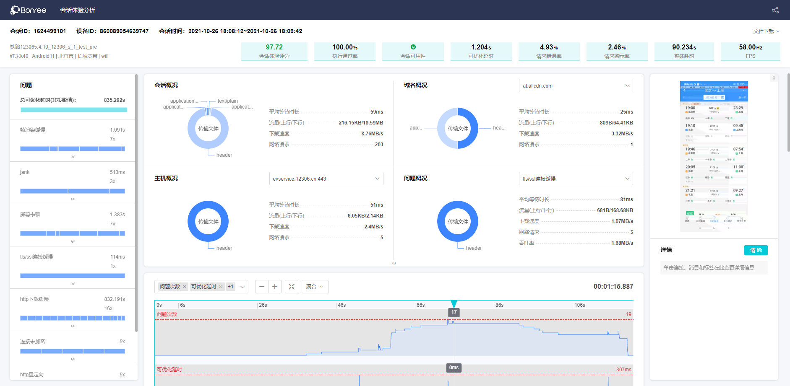
Task: Click the green 会话可用性 status icon
Action: pyautogui.click(x=413, y=47)
